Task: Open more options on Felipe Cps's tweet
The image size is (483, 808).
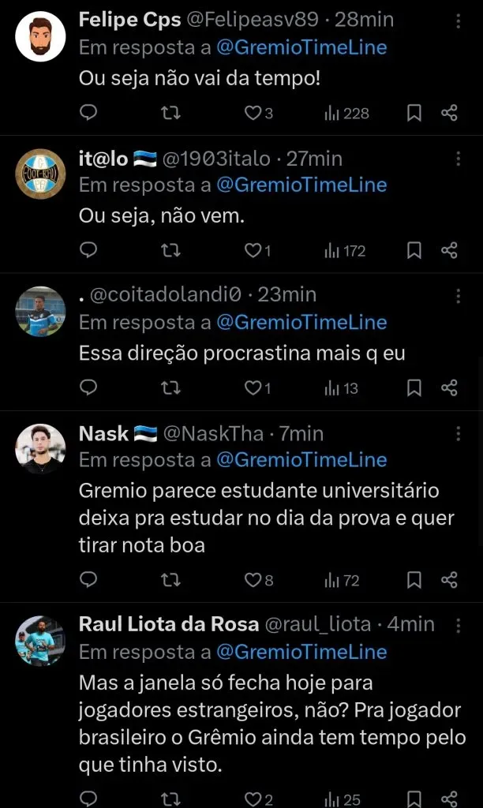Action: 459,20
